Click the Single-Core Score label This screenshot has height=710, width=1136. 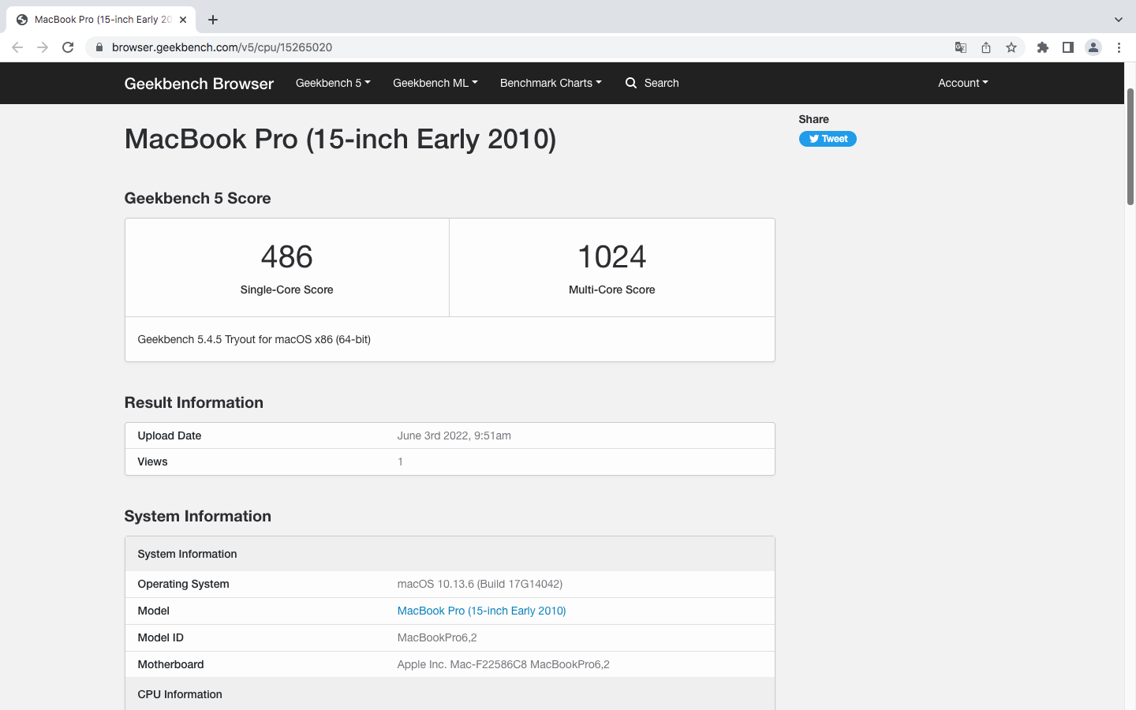287,290
